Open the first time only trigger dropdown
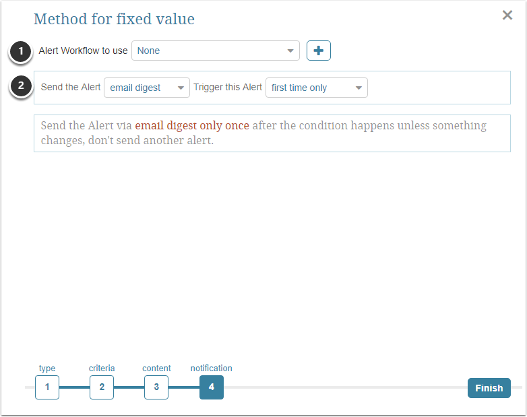This screenshot has height=417, width=527. [317, 88]
